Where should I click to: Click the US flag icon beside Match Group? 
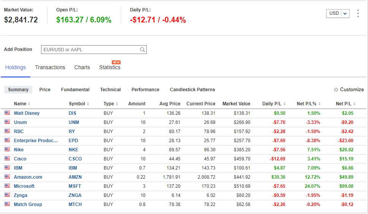click(x=7, y=204)
